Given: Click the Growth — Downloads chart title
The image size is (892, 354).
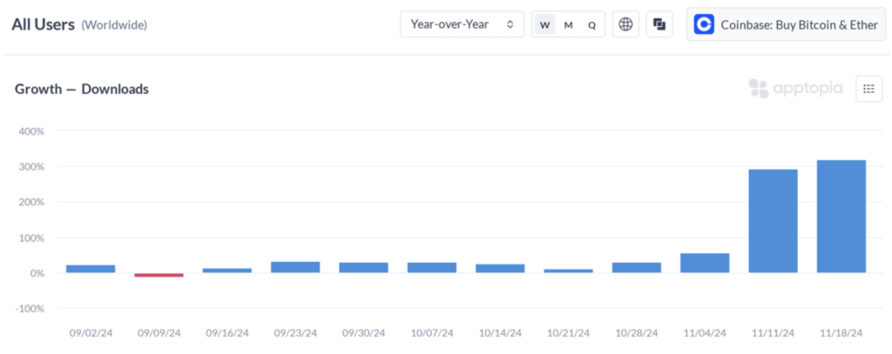Looking at the screenshot, I should tap(82, 89).
